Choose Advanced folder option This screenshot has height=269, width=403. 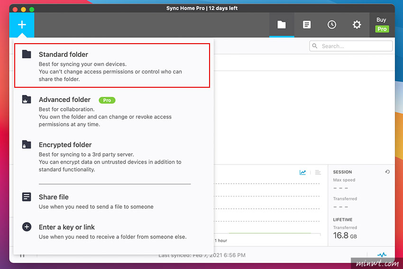click(x=112, y=111)
